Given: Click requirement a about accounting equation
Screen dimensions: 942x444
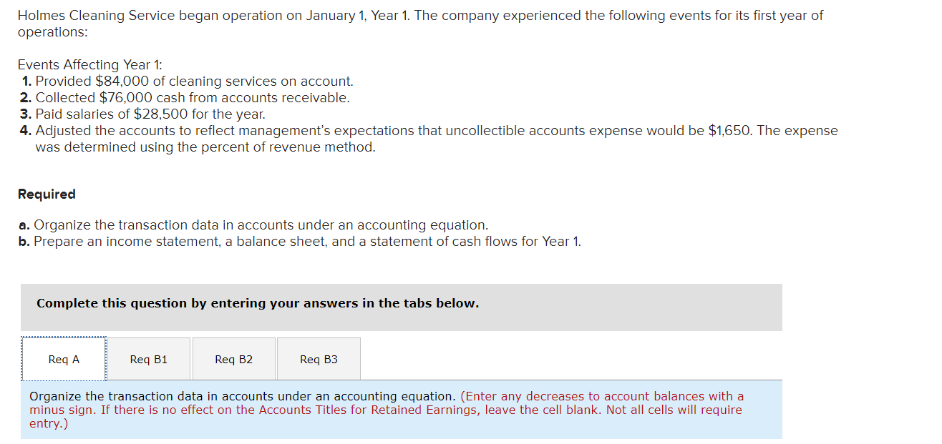Looking at the screenshot, I should [253, 225].
